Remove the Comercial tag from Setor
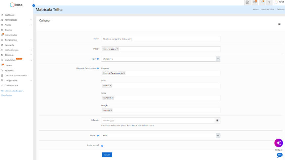This screenshot has width=285, height=160. coord(113,98)
